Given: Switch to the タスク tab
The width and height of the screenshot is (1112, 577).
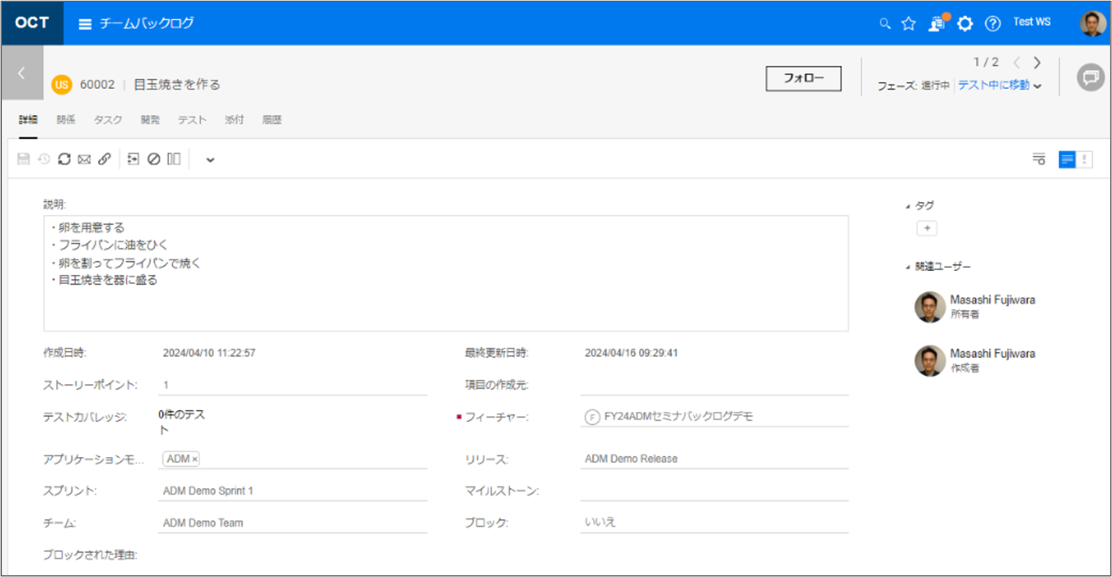Looking at the screenshot, I should 108,119.
